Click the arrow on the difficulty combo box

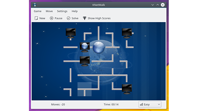159,104
